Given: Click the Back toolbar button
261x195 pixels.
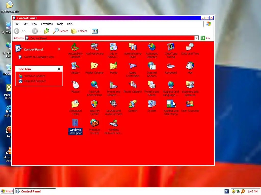Looking at the screenshot, I should click(x=20, y=31).
